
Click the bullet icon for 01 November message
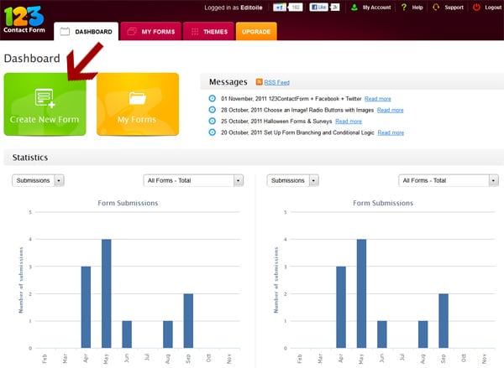(213, 98)
